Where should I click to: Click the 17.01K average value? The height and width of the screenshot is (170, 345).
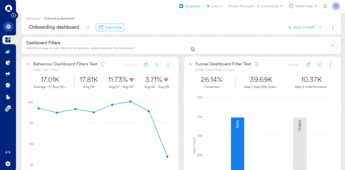[50, 80]
